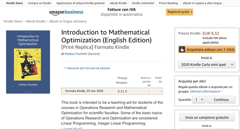Open Kindle Unlimited menu item
The image size is (240, 129).
tap(143, 3)
